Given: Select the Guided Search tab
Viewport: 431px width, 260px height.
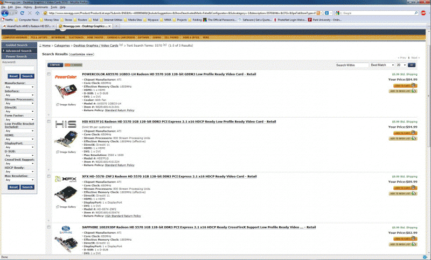Looking at the screenshot, I should click(x=19, y=45).
